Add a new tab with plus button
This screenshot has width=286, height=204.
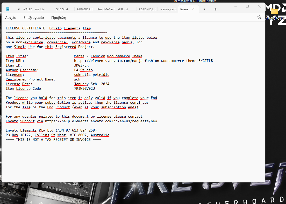click(215, 9)
